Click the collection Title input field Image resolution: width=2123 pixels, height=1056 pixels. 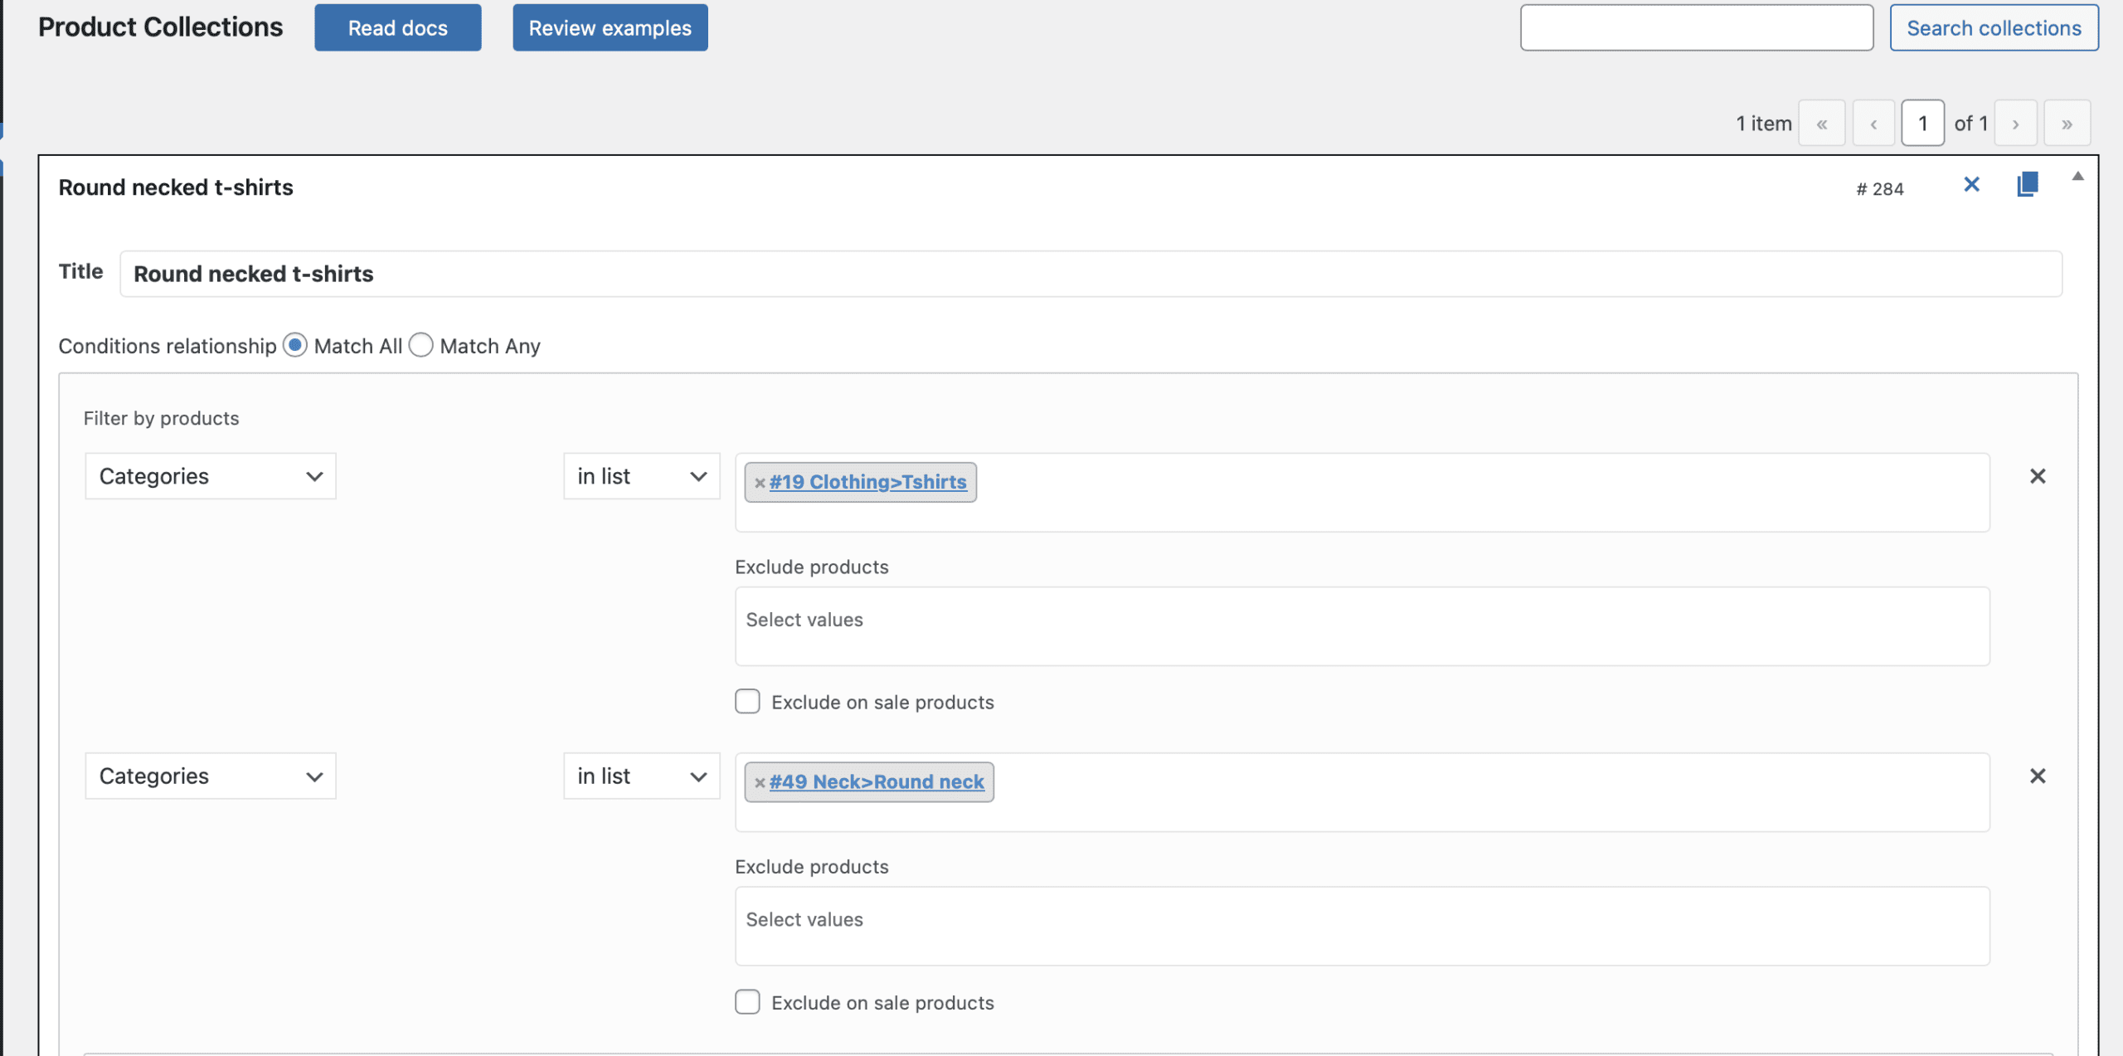(1090, 274)
